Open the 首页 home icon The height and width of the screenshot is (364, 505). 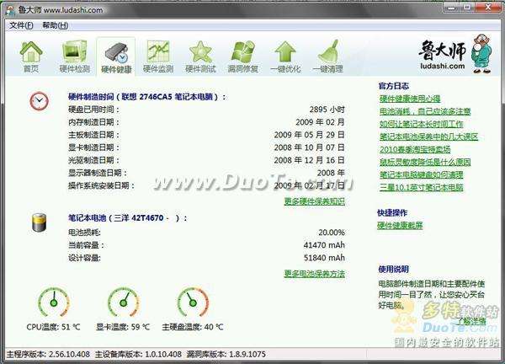(31, 56)
